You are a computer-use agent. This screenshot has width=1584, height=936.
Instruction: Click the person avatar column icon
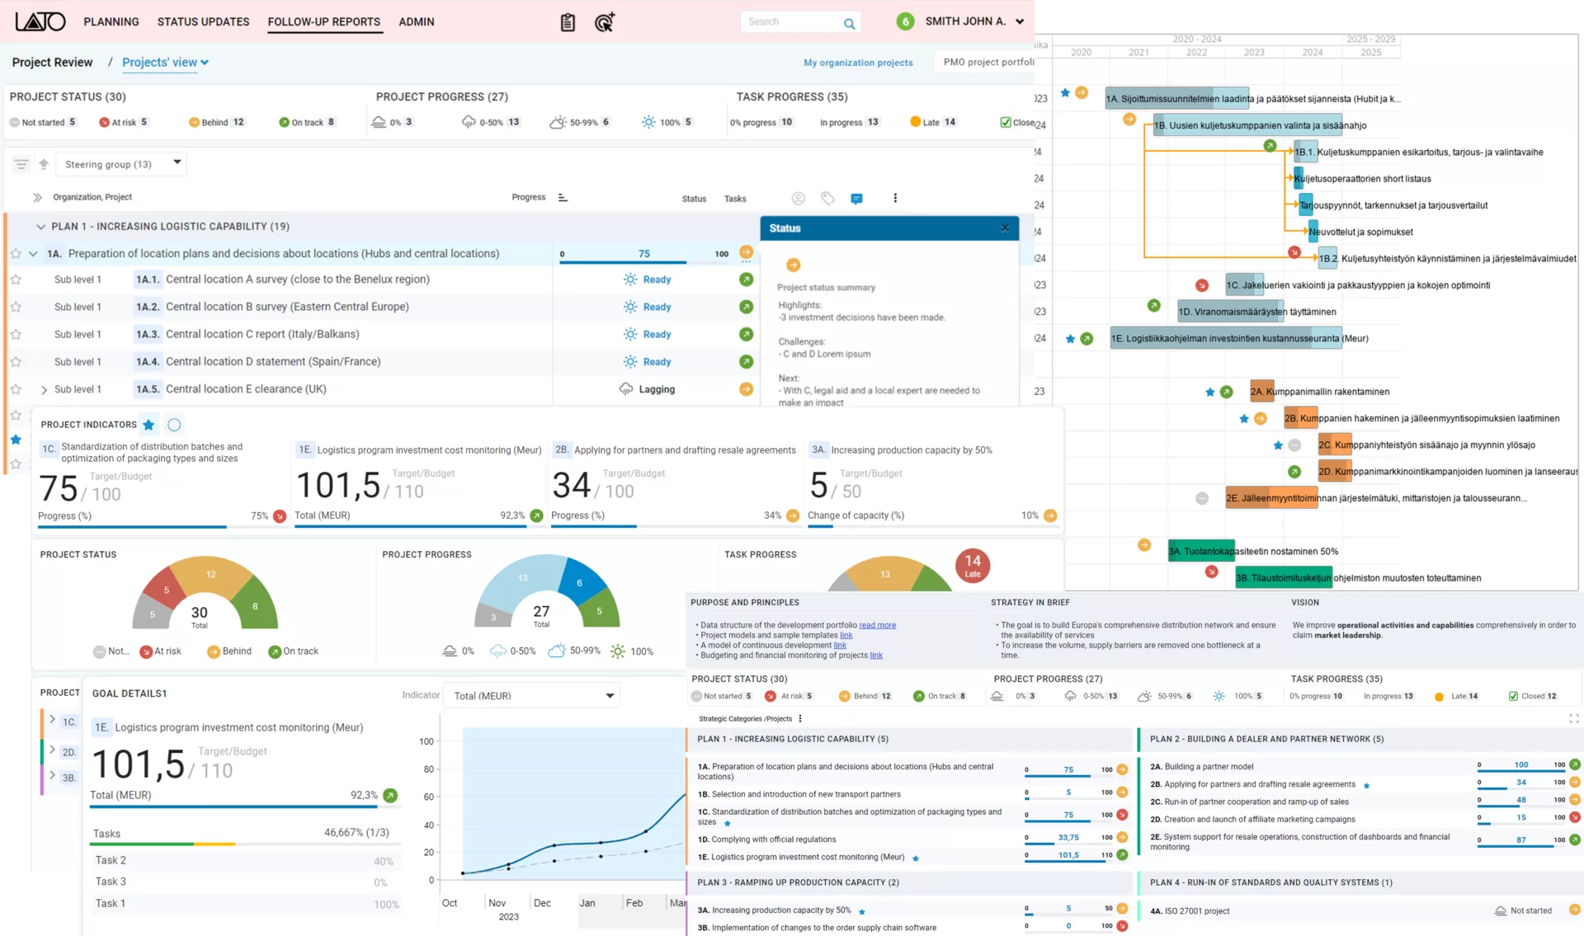(798, 198)
